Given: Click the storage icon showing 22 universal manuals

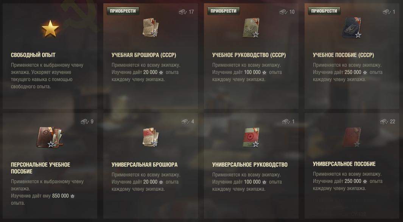Looking at the screenshot, I should coord(384,122).
